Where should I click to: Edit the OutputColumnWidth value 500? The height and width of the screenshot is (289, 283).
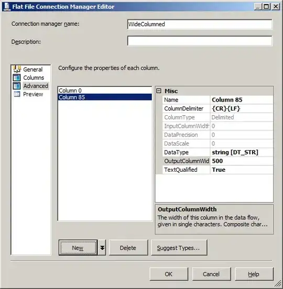(x=242, y=161)
